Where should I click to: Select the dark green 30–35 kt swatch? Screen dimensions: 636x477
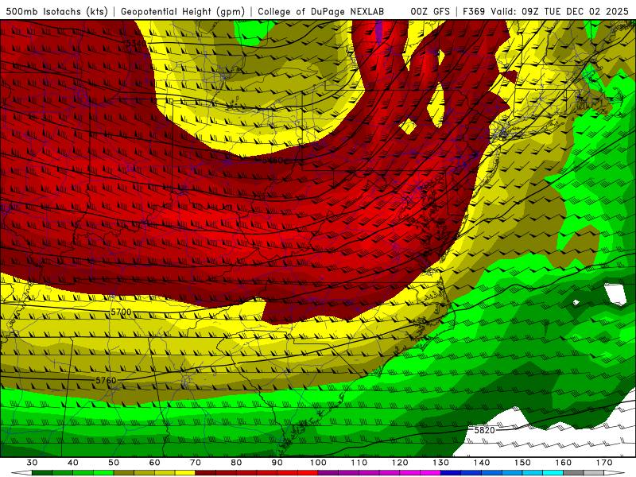click(x=42, y=473)
